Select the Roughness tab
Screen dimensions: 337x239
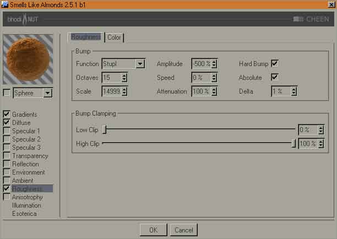(85, 37)
